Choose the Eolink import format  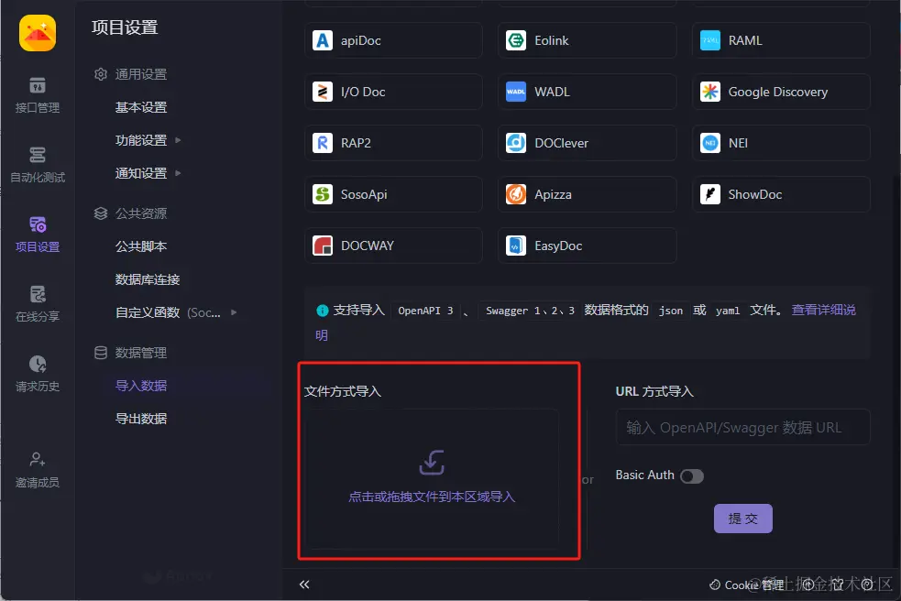coord(588,40)
